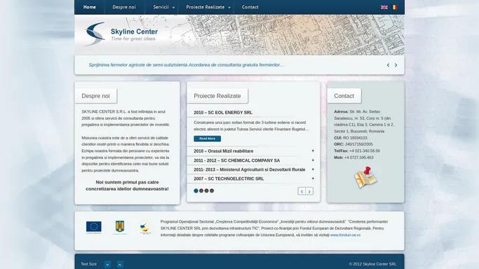Viewport: 479px width, 269px height.
Task: Open the news ticker headline about fermelor agricole
Action: pyautogui.click(x=186, y=65)
